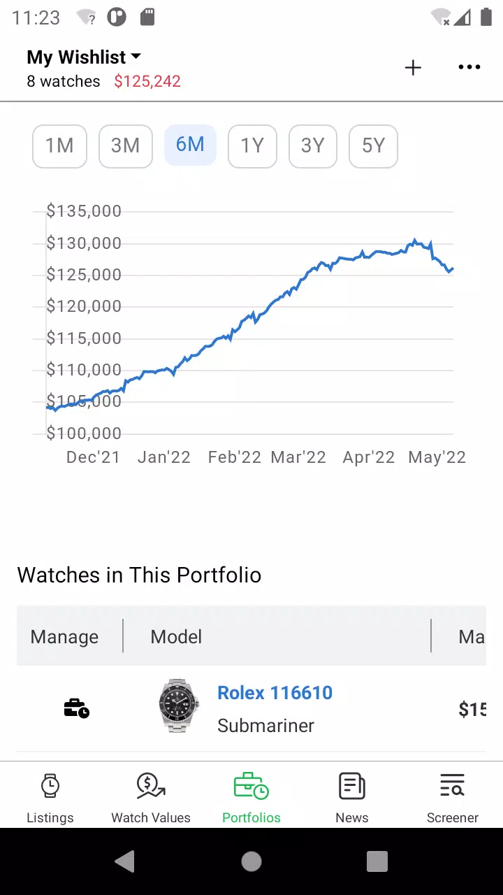Select the 1Y time range
Viewport: 503px width, 895px height.
pyautogui.click(x=252, y=146)
